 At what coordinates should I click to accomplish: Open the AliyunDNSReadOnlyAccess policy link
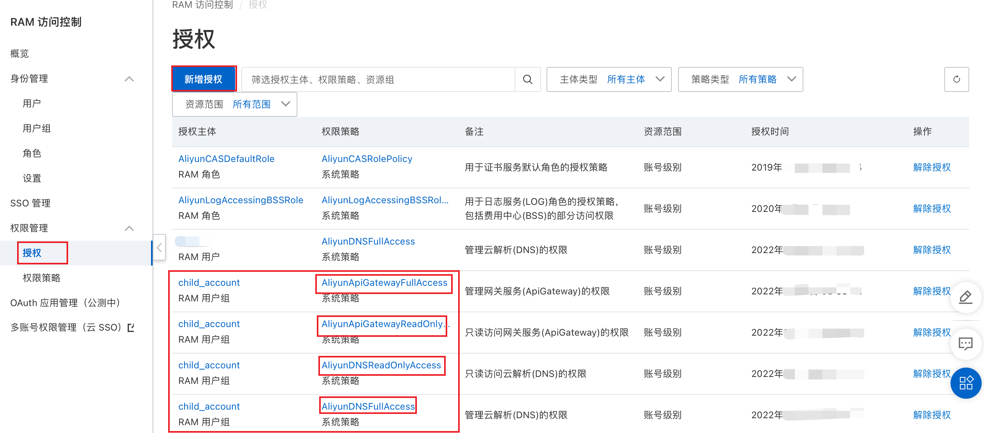coord(381,365)
